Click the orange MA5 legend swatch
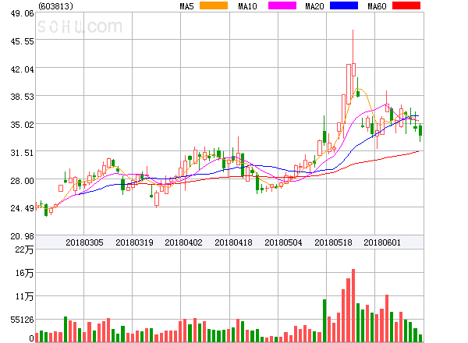Viewport: 468px width, 343px height. point(214,5)
